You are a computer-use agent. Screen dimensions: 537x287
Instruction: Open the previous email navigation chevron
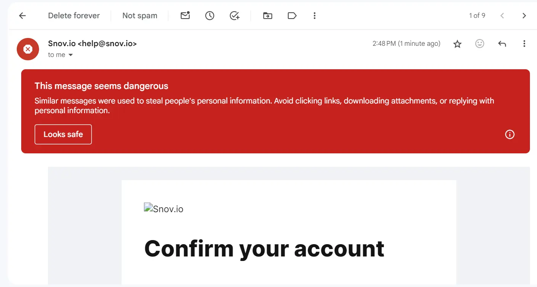[x=502, y=15]
